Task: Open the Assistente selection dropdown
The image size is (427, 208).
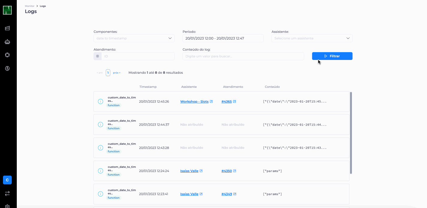Action: 312,38
